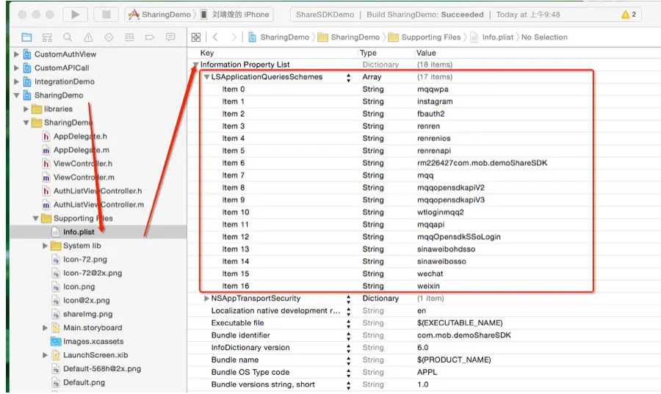The height and width of the screenshot is (394, 661).
Task: Expand Main.storyboard in navigator
Action: (45, 328)
